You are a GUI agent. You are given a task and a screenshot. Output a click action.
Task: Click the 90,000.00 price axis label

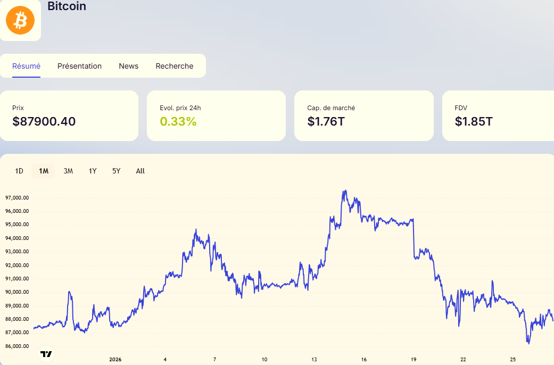point(17,292)
